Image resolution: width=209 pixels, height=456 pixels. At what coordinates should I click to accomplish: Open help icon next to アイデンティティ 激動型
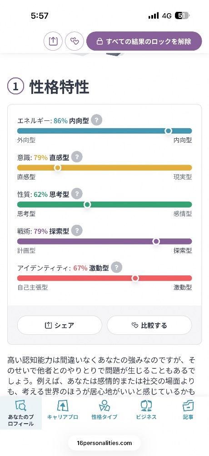point(116,268)
